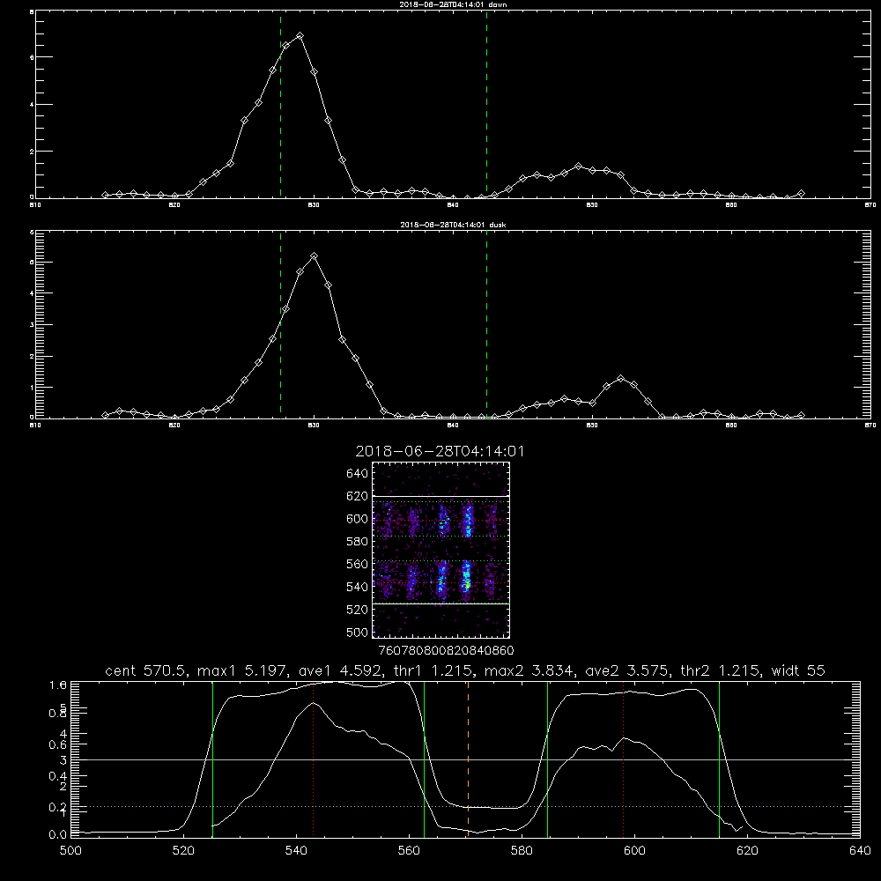Click the '500' x-axis label of the bottom plot

coord(70,851)
